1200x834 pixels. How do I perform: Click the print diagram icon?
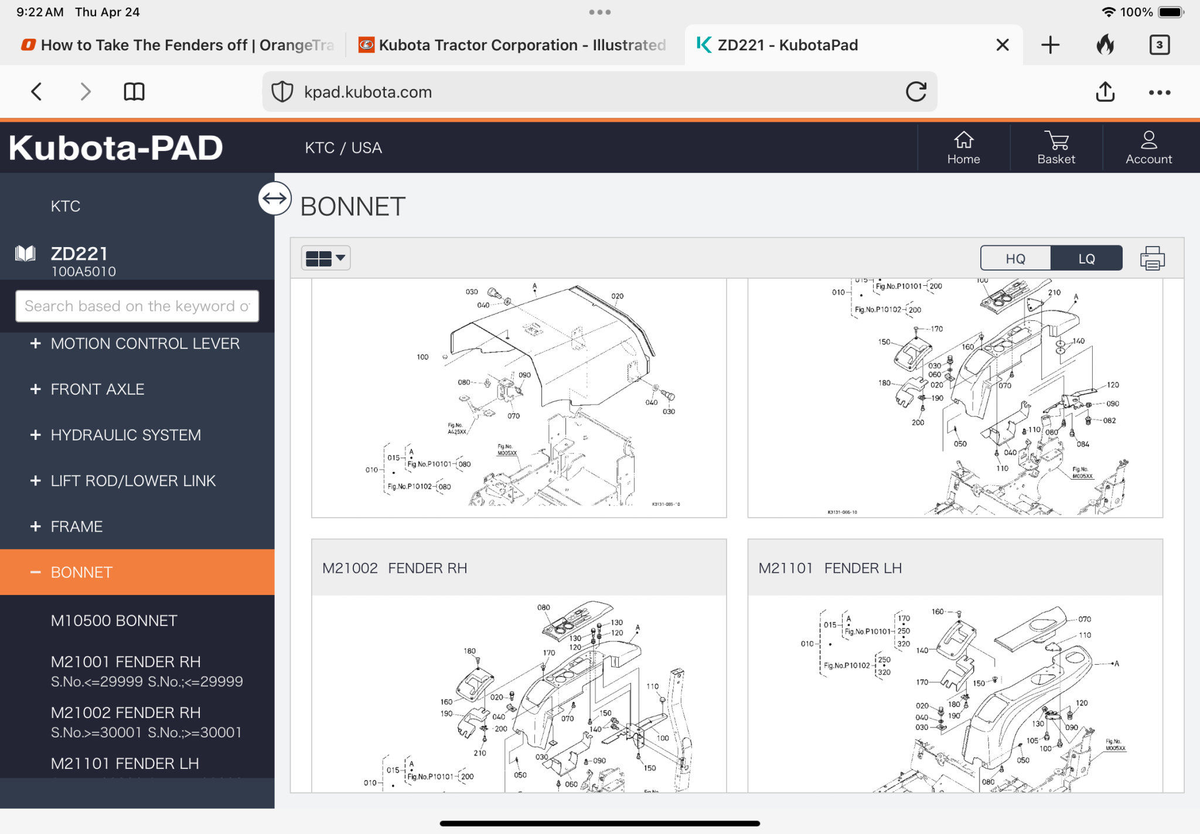(x=1151, y=258)
